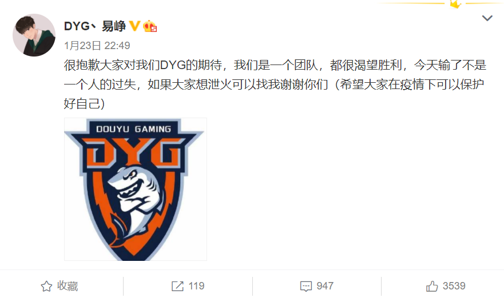Click the gold crown decoration at top

point(456,4)
